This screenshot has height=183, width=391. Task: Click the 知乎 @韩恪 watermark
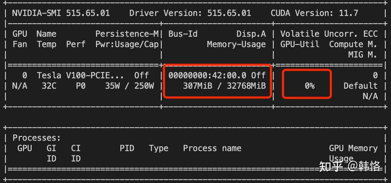(350, 166)
